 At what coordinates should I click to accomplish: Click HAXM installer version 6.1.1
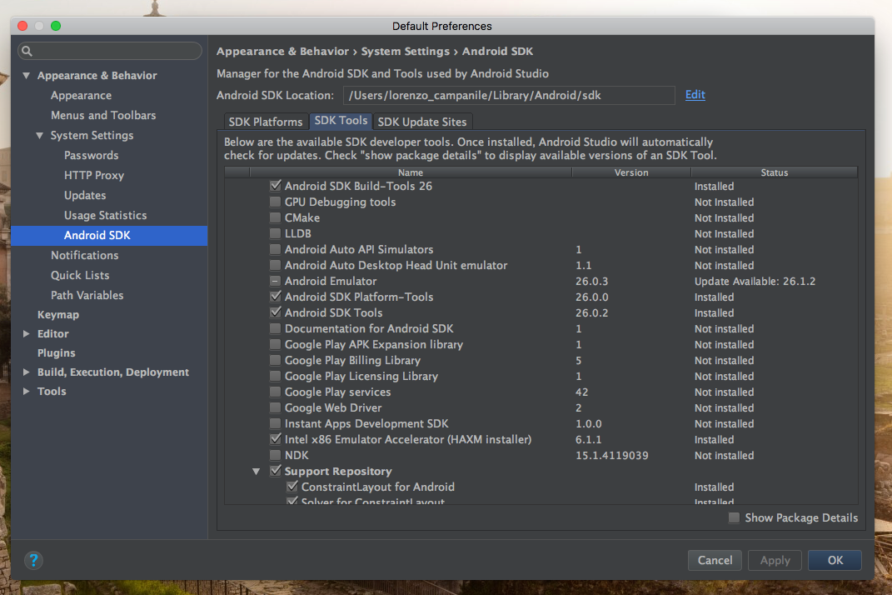pyautogui.click(x=588, y=439)
